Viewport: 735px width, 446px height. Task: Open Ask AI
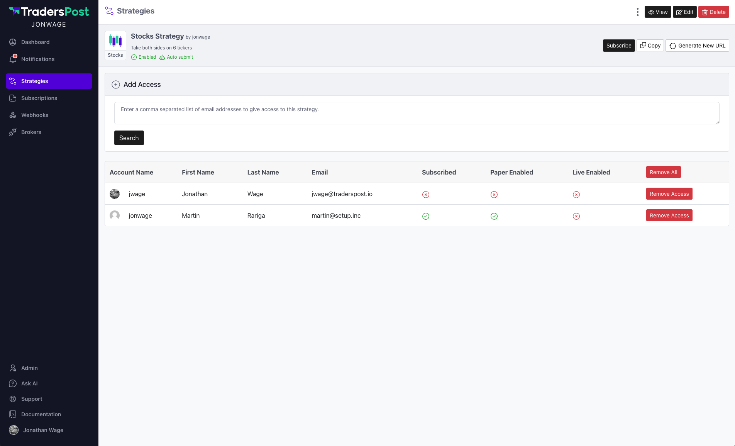click(x=49, y=383)
